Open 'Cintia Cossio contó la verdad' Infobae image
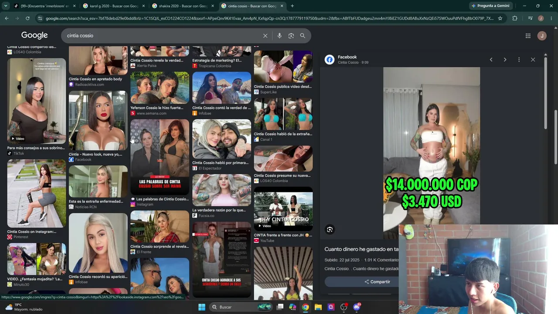558x314 pixels. click(x=221, y=88)
